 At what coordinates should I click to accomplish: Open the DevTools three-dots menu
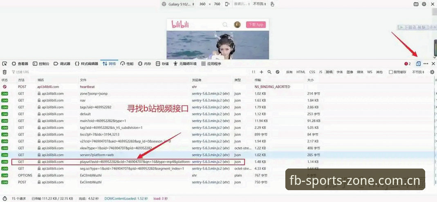[x=426, y=64]
